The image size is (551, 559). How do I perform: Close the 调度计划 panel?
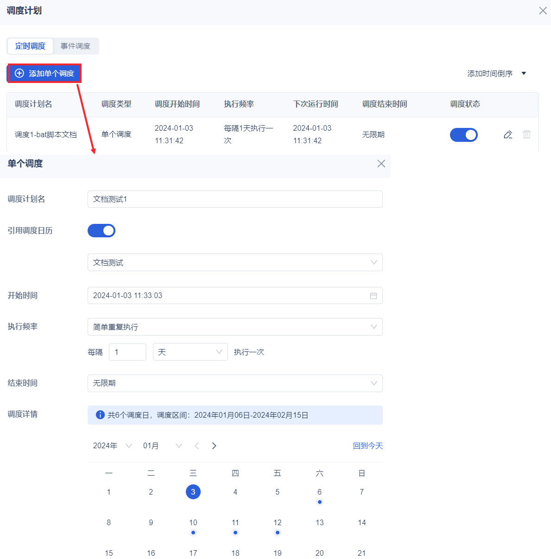[543, 11]
